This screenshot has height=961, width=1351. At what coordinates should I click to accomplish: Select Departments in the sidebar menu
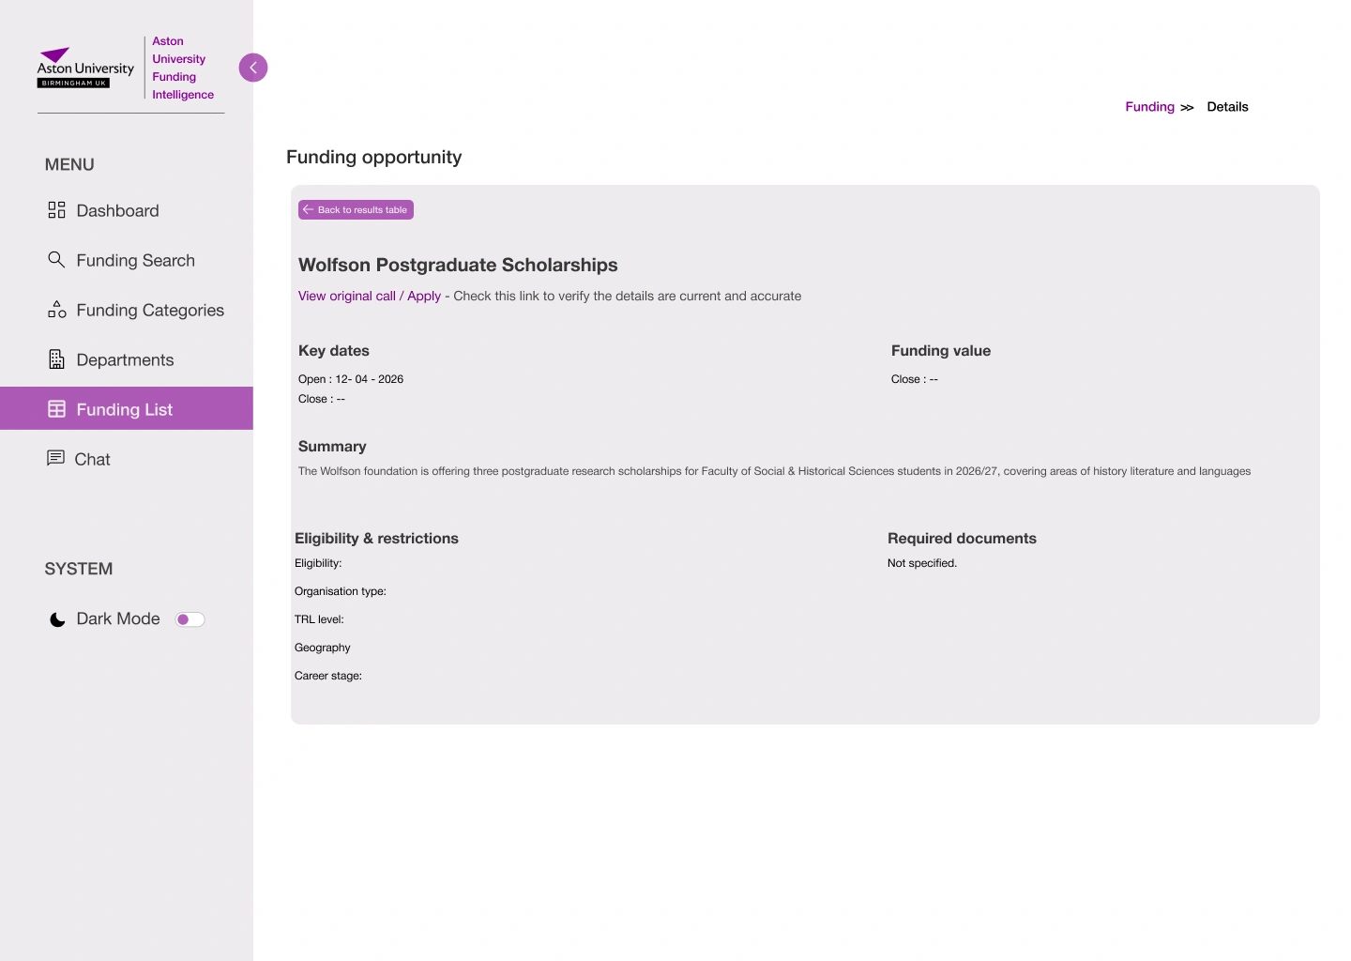125,360
